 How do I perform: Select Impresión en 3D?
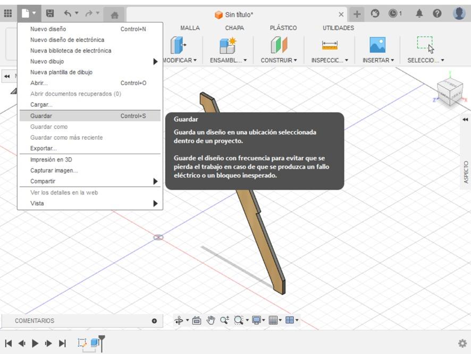click(x=90, y=160)
